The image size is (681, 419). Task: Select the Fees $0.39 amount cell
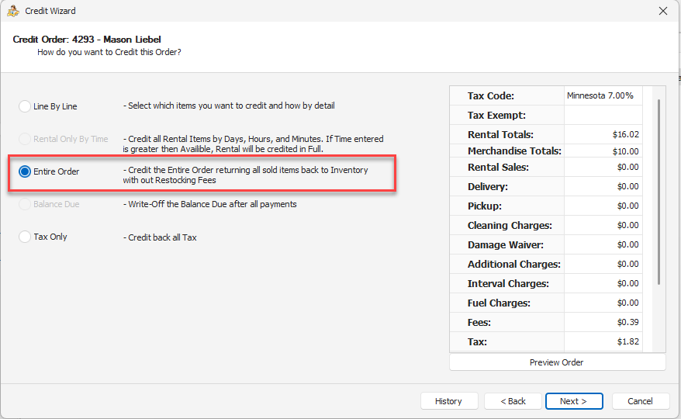(x=603, y=322)
